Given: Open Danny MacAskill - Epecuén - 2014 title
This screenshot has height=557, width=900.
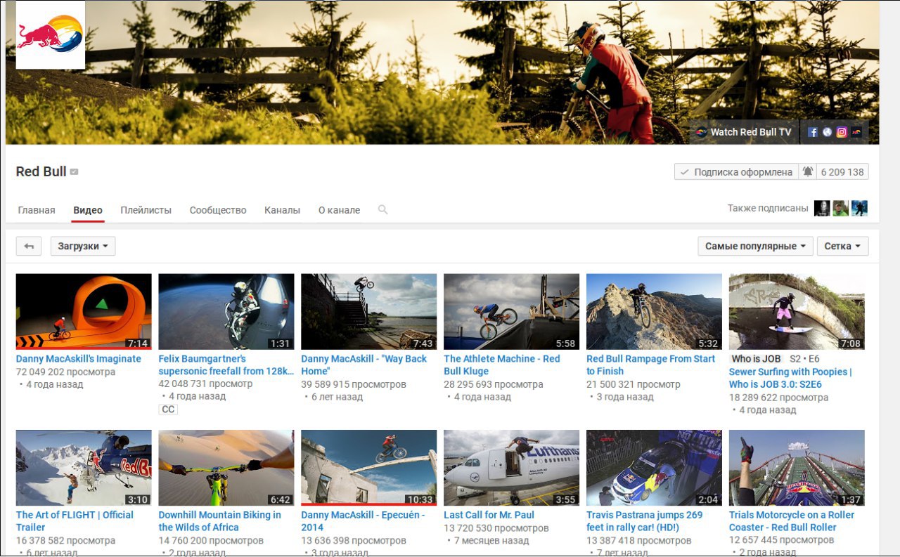Looking at the screenshot, I should click(x=363, y=521).
